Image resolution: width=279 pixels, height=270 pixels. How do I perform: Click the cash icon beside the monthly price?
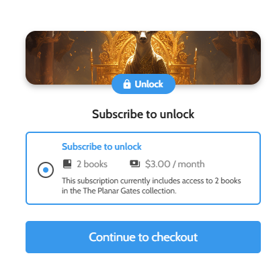(x=135, y=164)
